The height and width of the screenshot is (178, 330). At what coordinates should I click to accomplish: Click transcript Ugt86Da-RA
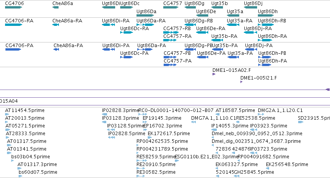145,25
